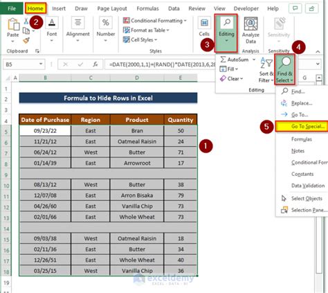Open Selection Pane... entry

(x=302, y=210)
